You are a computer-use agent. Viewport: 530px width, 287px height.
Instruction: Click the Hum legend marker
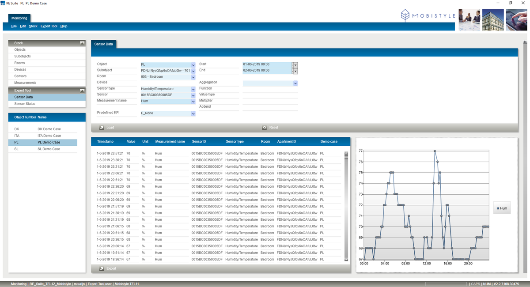tap(498, 208)
